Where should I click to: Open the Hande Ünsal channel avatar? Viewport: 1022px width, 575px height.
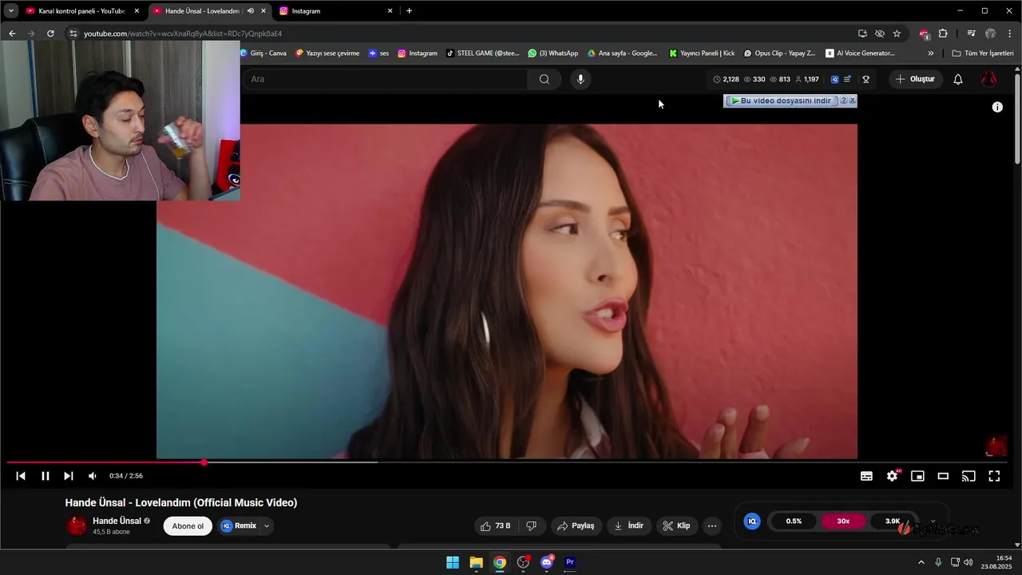pyautogui.click(x=77, y=525)
